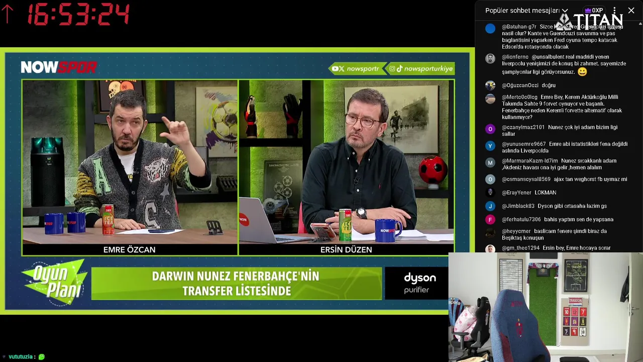This screenshot has height=362, width=643.
Task: Click the dyson purifier sponsor box
Action: click(417, 283)
